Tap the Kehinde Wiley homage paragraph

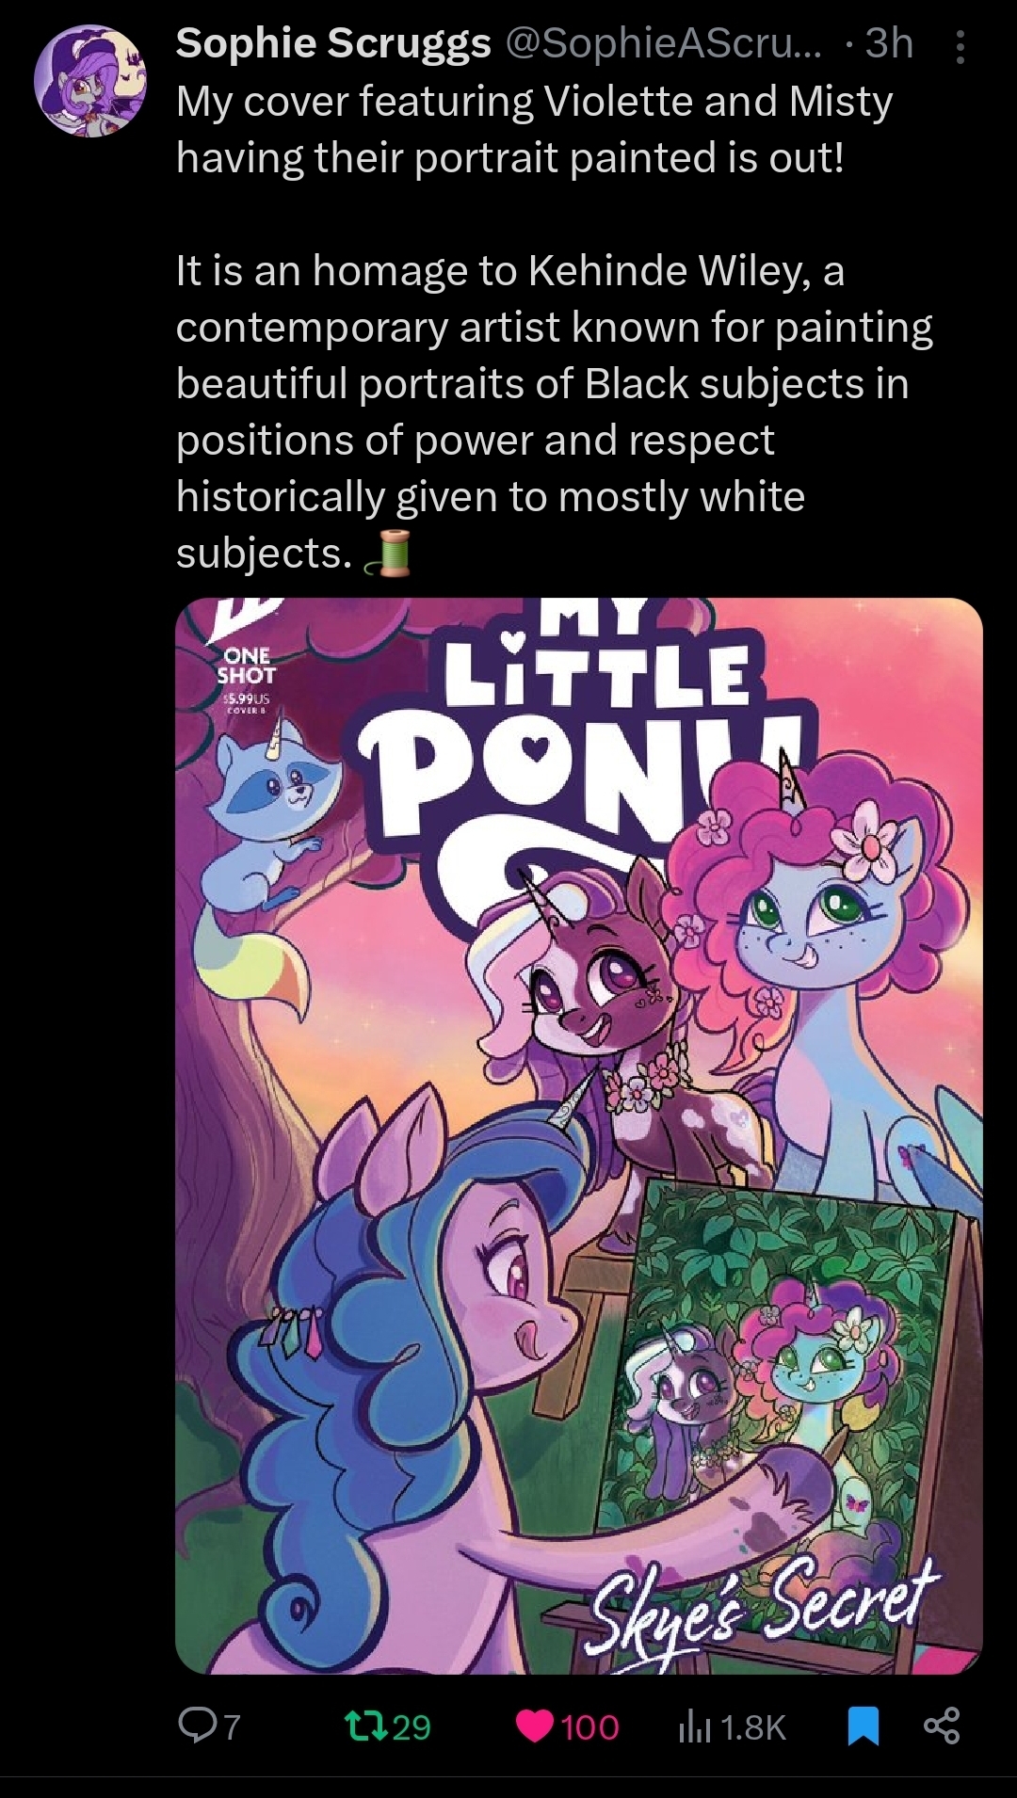tap(554, 411)
